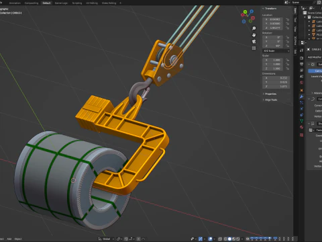The image size is (322, 242).
Task: Click the Location X value field
Action: point(273,19)
